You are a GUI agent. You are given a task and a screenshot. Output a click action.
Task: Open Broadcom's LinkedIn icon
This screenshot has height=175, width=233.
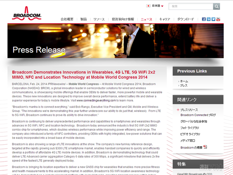coord(209,19)
